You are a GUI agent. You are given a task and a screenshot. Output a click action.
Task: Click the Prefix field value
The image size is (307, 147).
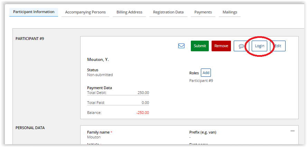click(x=190, y=137)
